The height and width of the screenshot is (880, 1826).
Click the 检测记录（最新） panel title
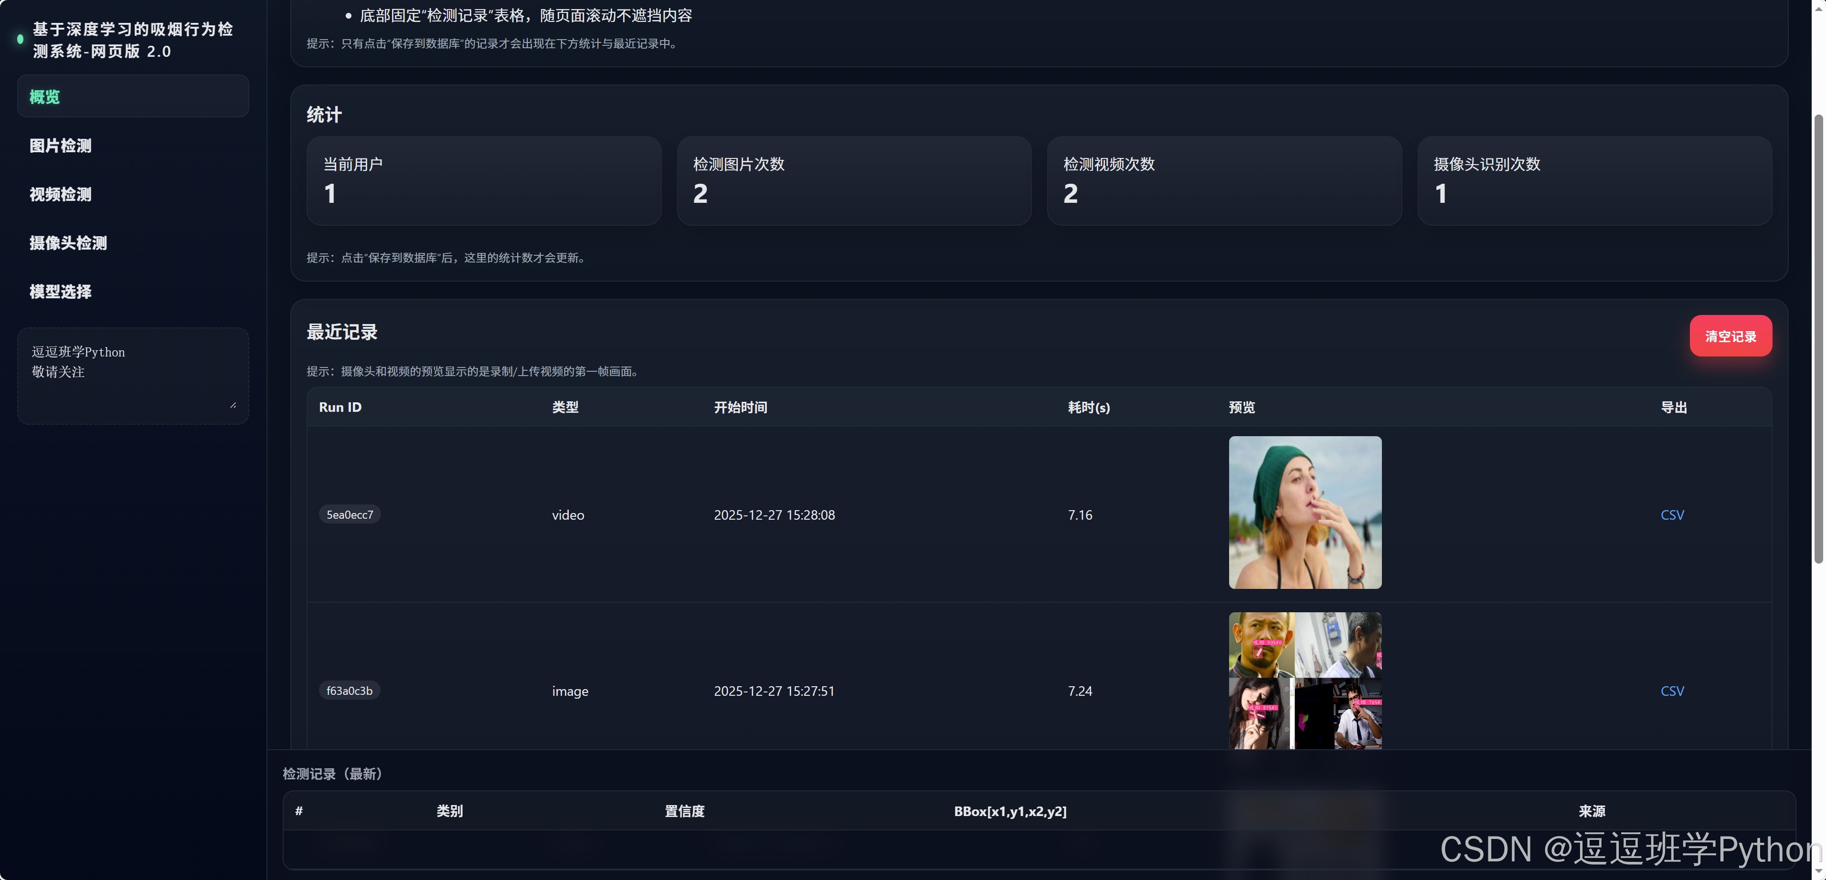335,774
